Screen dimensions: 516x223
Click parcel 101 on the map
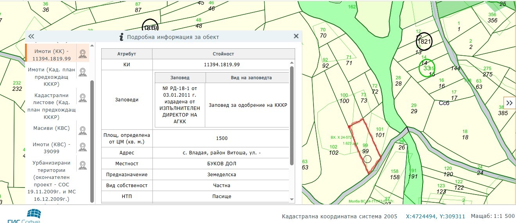click(x=380, y=135)
